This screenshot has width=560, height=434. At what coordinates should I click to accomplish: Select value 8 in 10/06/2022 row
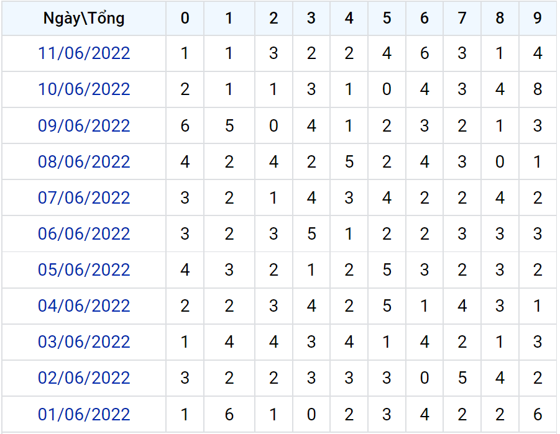[538, 89]
